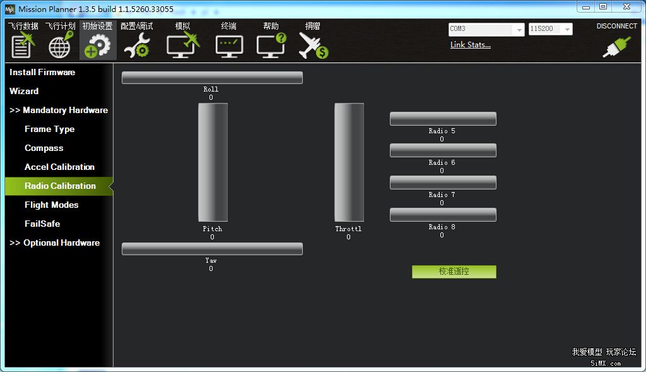Close the Mission Planner window
This screenshot has width=646, height=372.
[x=626, y=7]
